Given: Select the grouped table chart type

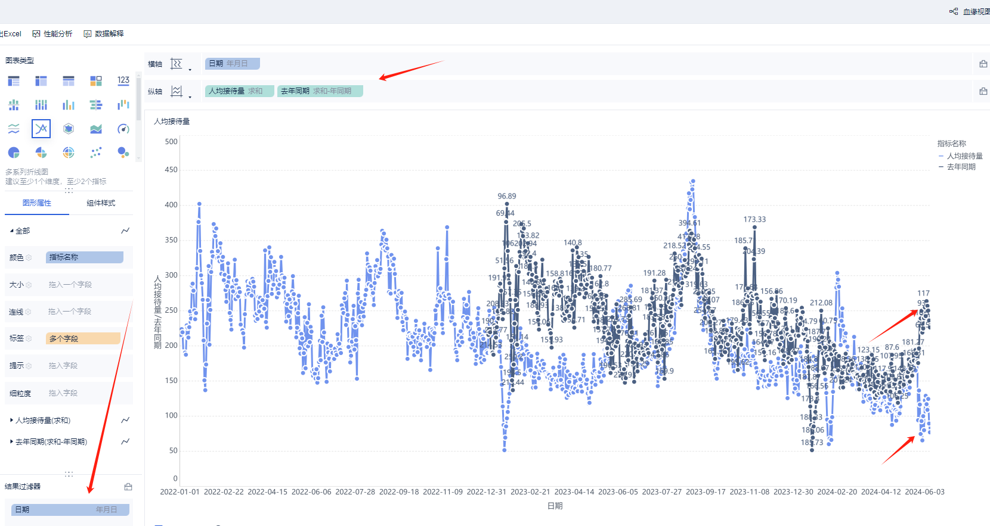Looking at the screenshot, I should coord(14,81).
